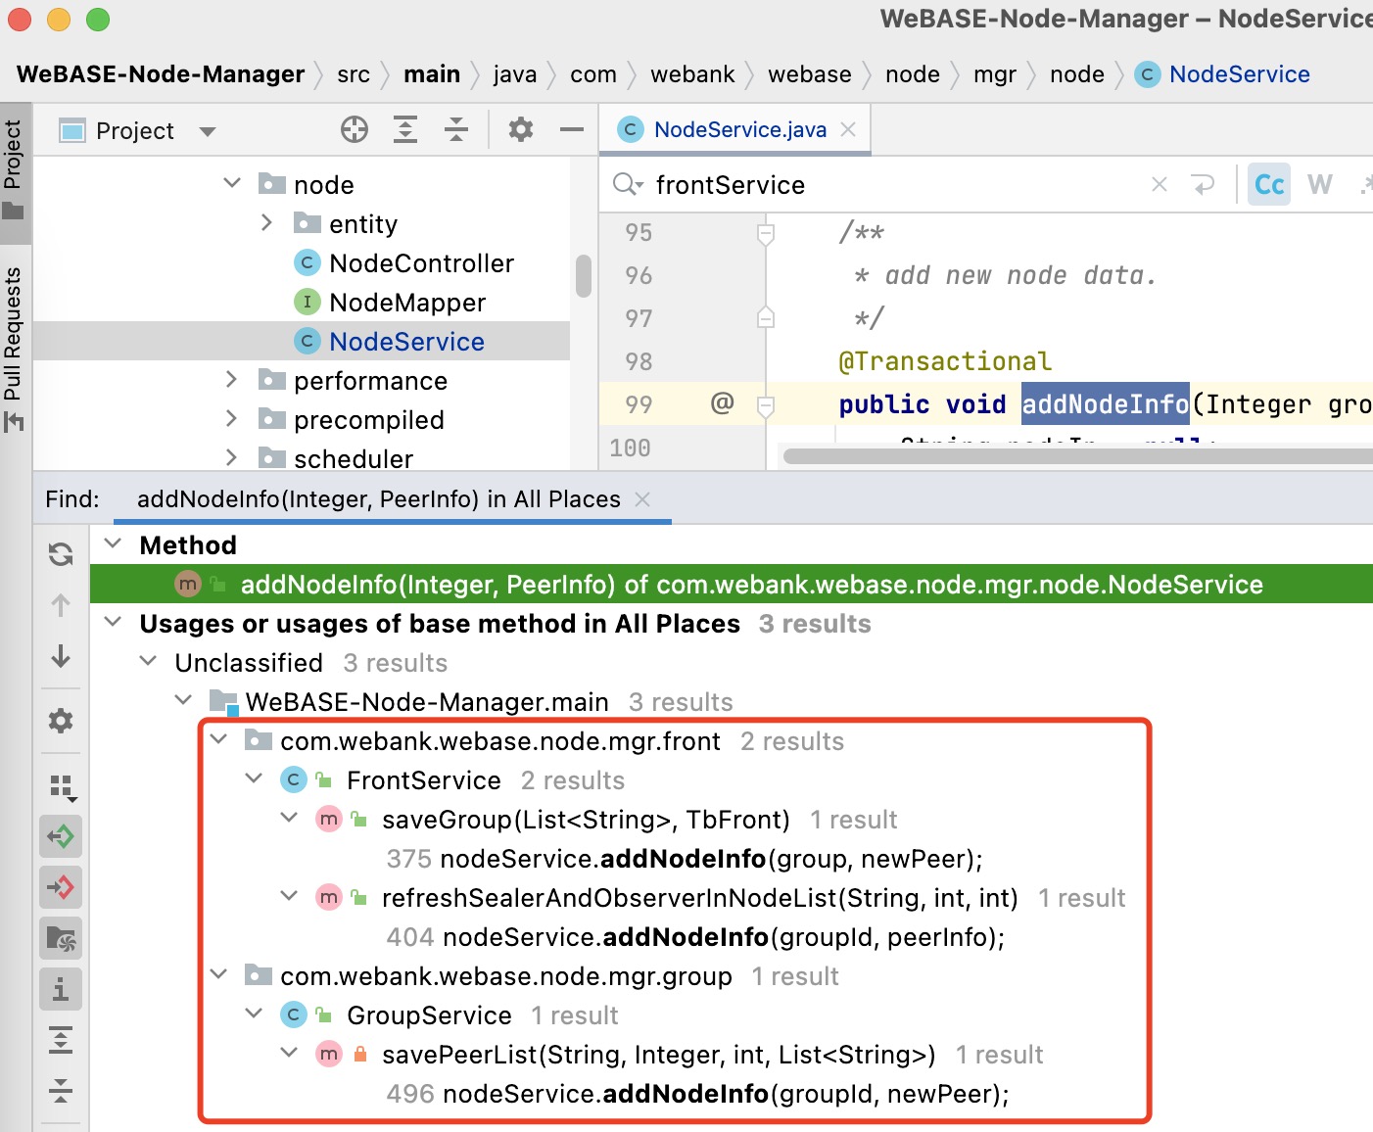Open usage at line 375
1373x1132 pixels.
click(685, 859)
